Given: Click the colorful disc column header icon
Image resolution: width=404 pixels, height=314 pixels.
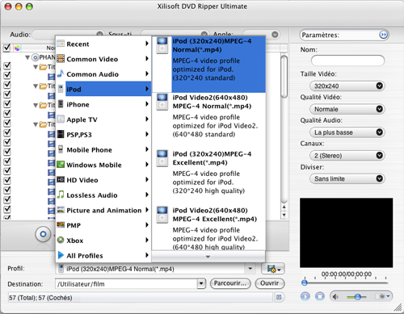Looking at the screenshot, I should (17, 48).
